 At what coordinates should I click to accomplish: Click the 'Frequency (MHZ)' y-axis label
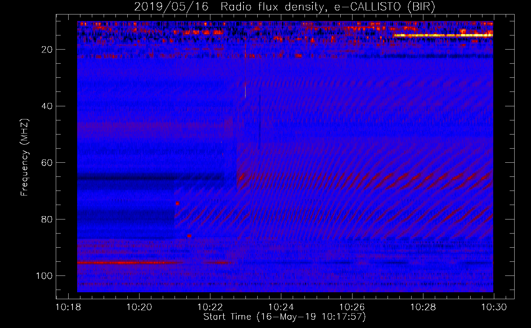tap(25, 157)
